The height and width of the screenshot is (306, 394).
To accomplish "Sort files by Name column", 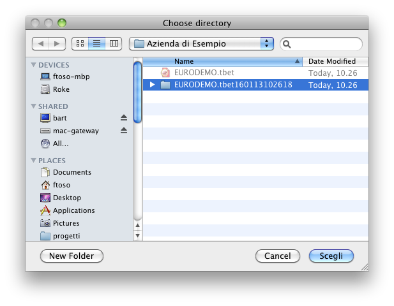I will click(224, 62).
